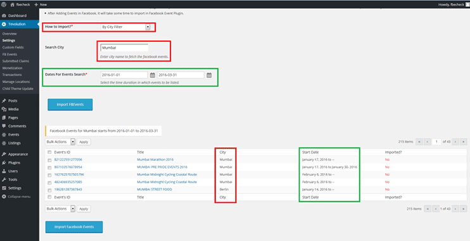Open Custom Fields submenu item
The height and width of the screenshot is (241, 470).
13,48
